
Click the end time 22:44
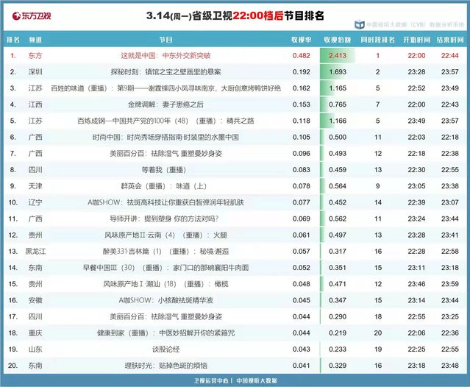[x=450, y=55]
